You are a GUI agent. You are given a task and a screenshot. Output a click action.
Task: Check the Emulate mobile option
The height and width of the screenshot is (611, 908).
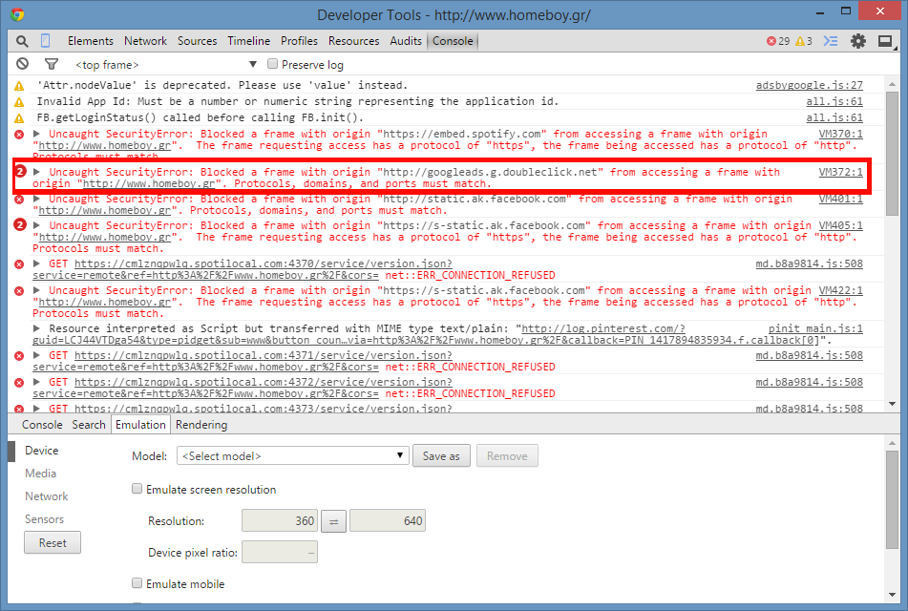(x=137, y=583)
